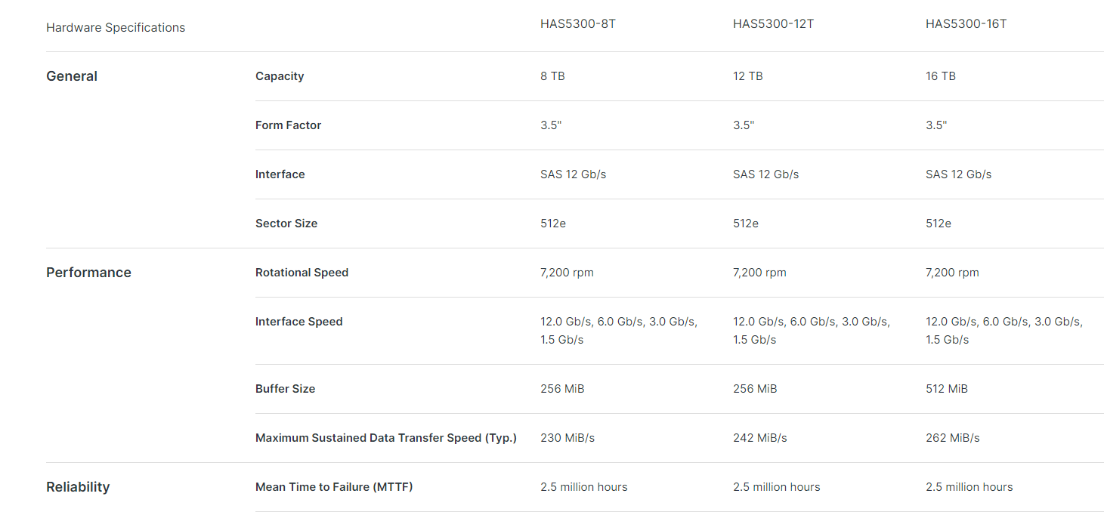Click the Capacity row label

pos(280,76)
